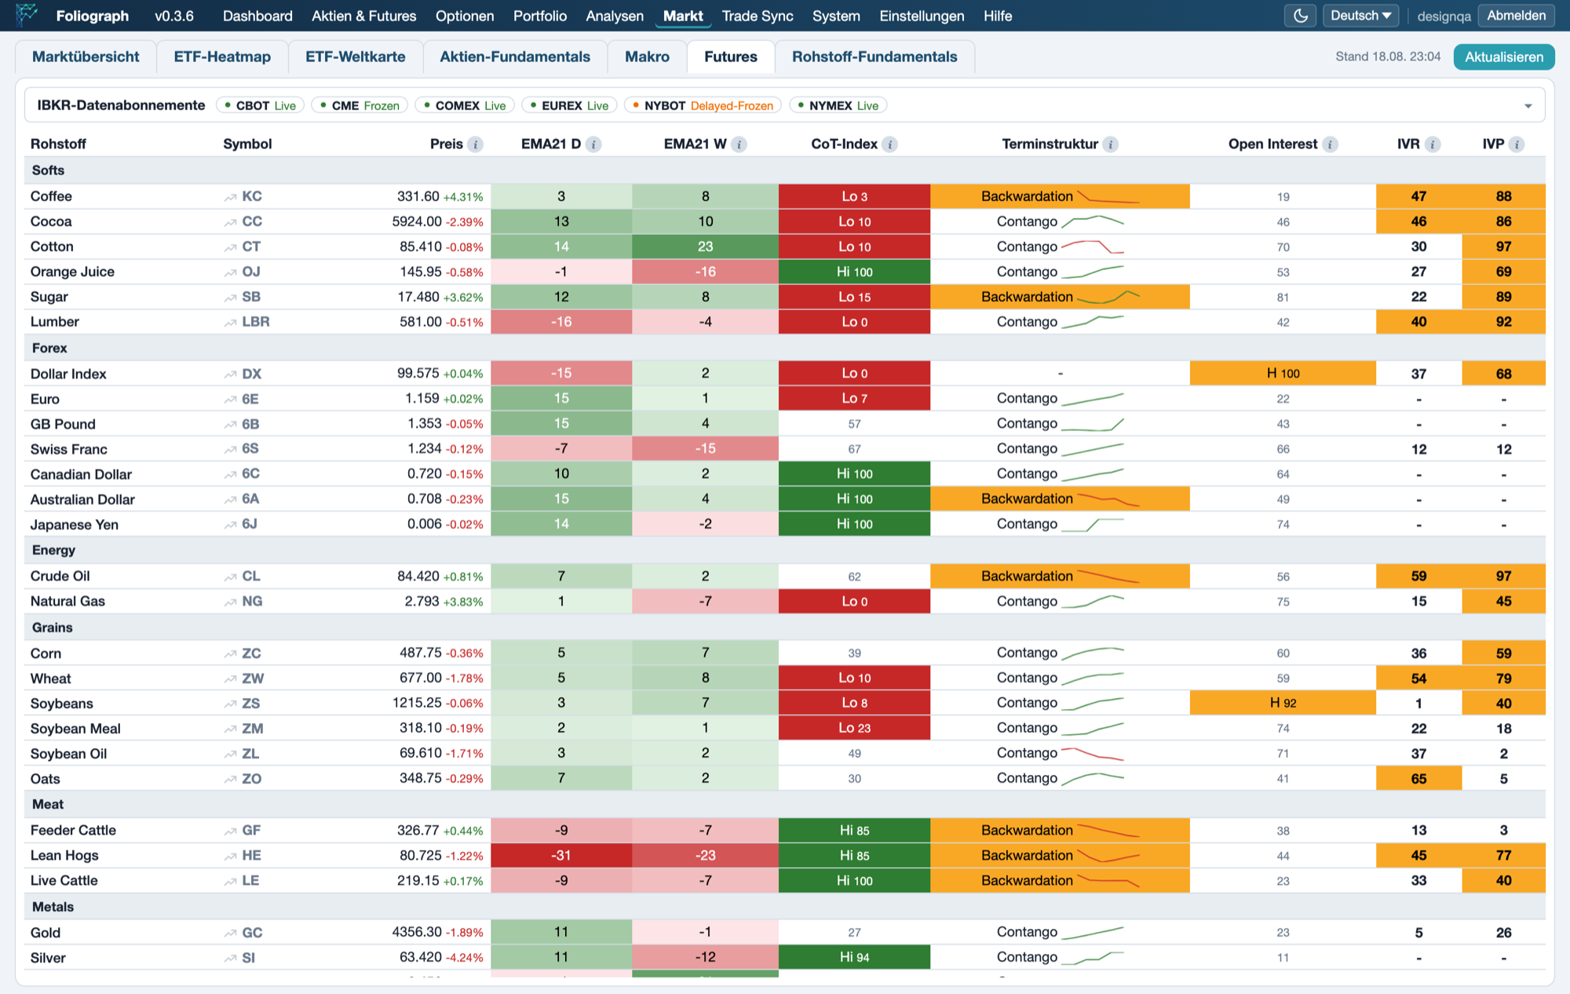The height and width of the screenshot is (994, 1570).
Task: Click the CBOT Live subscription badge
Action: 261,106
